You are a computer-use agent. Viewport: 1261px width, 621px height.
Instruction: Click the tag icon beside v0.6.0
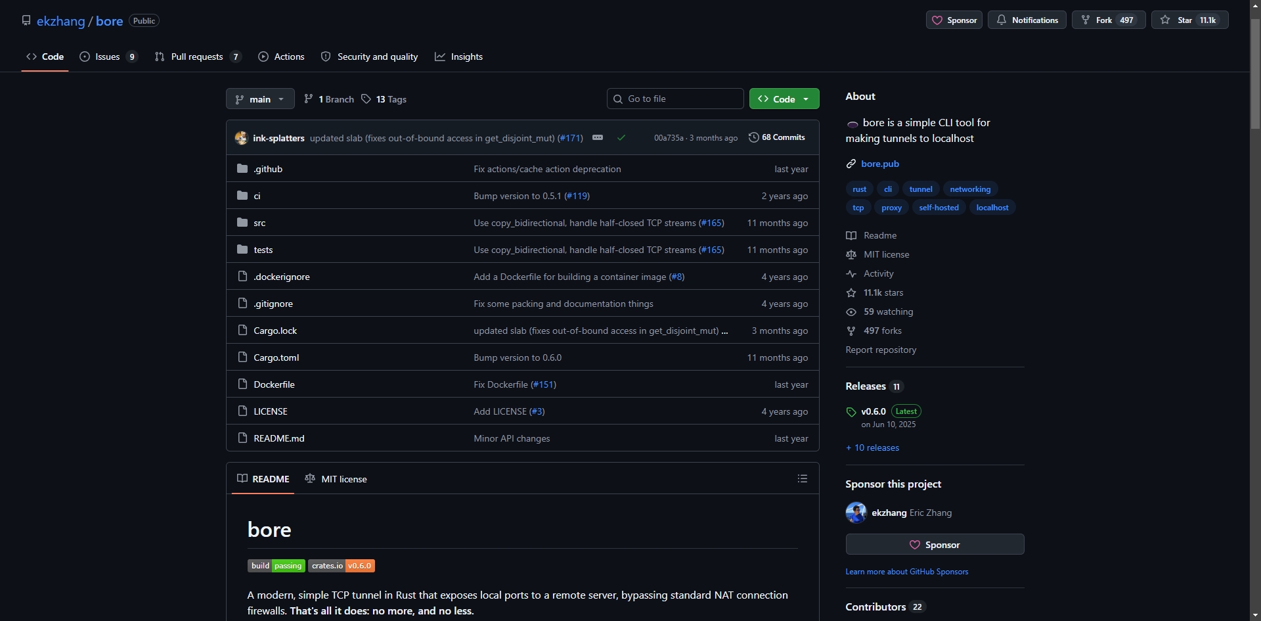click(851, 412)
